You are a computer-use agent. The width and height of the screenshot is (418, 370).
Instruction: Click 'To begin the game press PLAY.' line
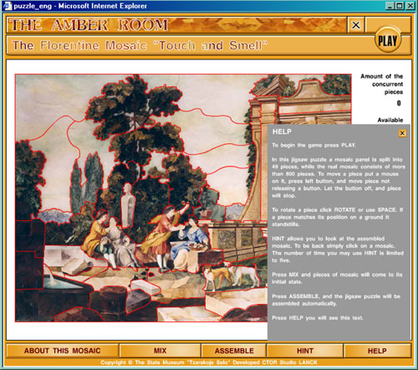tap(313, 145)
